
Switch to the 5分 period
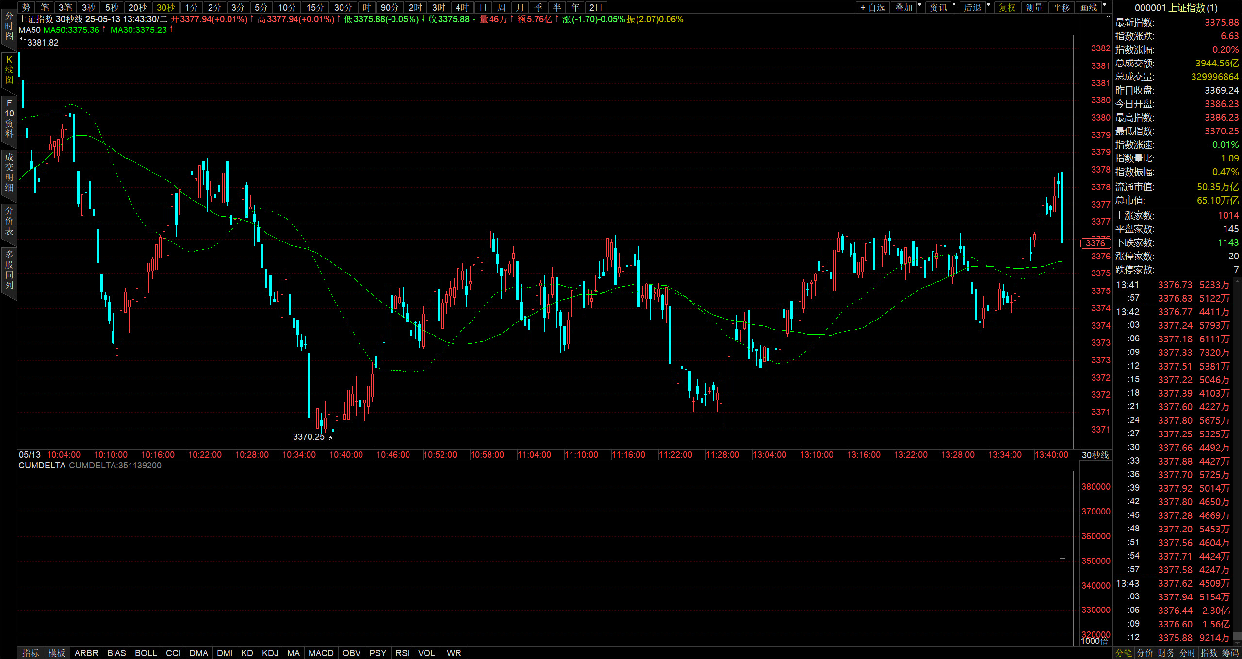[x=261, y=7]
